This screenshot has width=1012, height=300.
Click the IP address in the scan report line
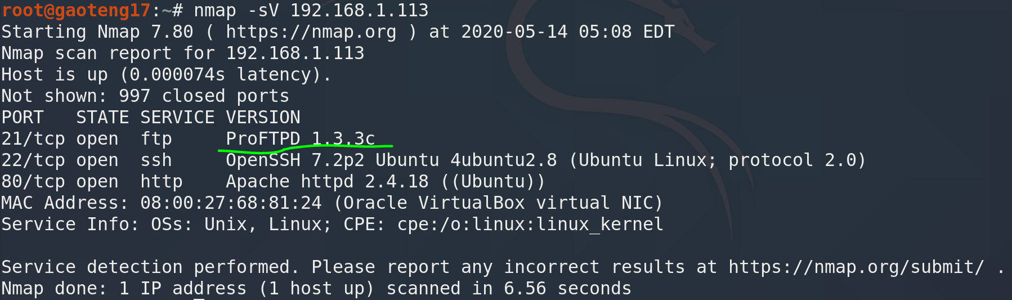click(295, 53)
